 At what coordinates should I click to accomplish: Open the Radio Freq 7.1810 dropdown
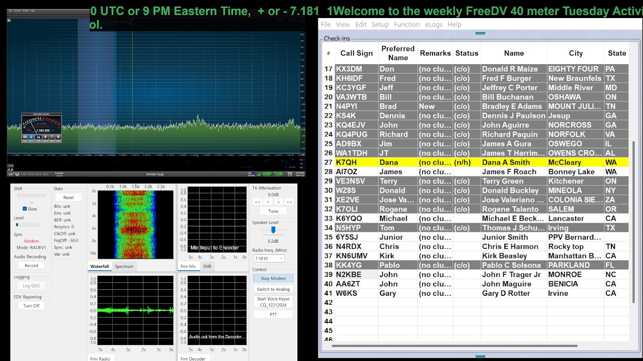click(x=269, y=258)
